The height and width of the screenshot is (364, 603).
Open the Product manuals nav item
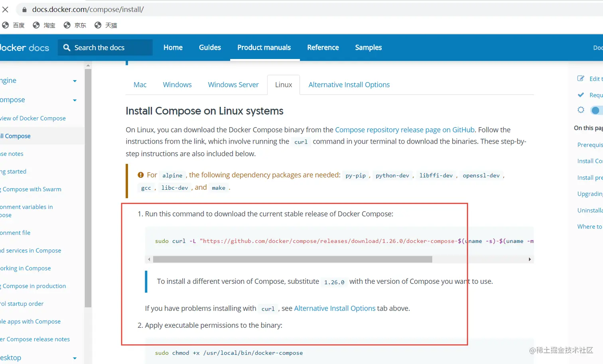[x=264, y=47]
